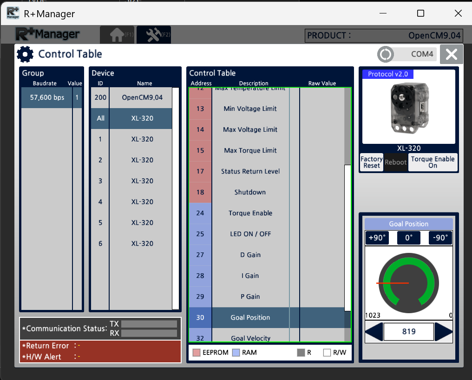This screenshot has height=380, width=472.
Task: Click the Control Table gear icon
Action: tap(25, 54)
